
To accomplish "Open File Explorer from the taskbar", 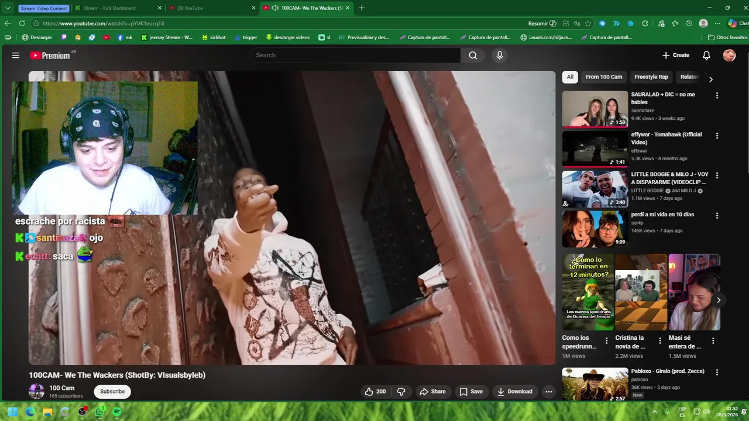I will pos(47,412).
